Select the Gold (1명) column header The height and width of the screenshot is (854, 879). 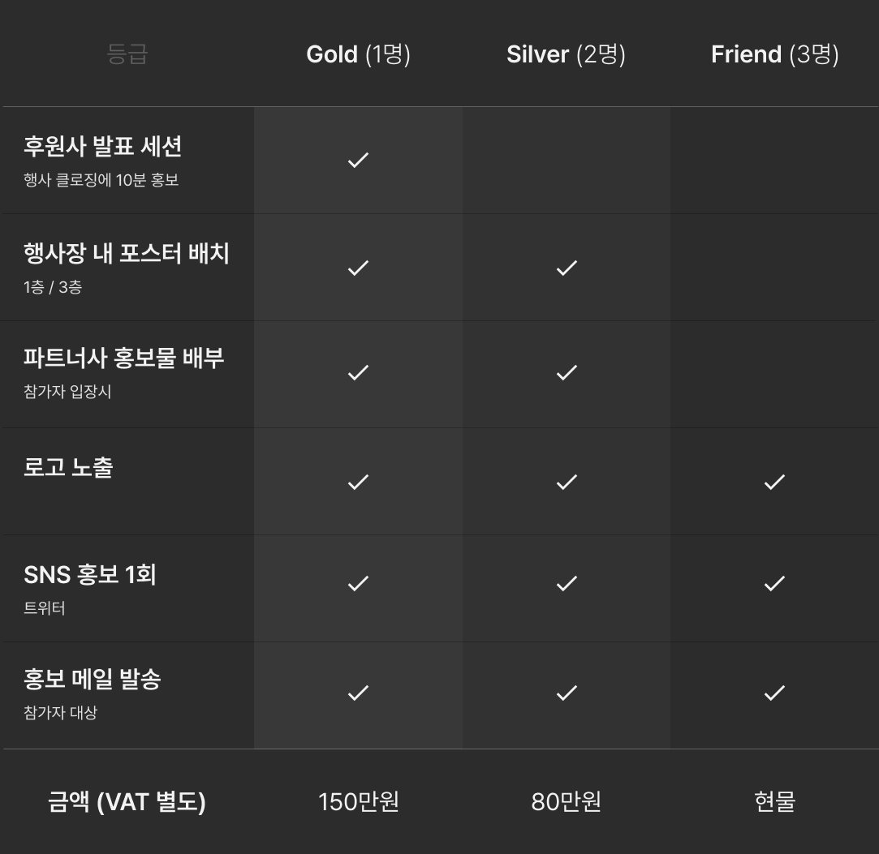(x=358, y=54)
